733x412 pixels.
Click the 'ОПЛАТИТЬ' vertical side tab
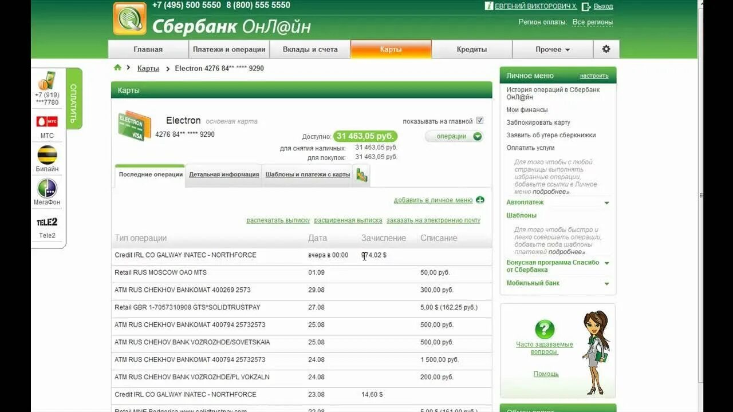tap(74, 98)
